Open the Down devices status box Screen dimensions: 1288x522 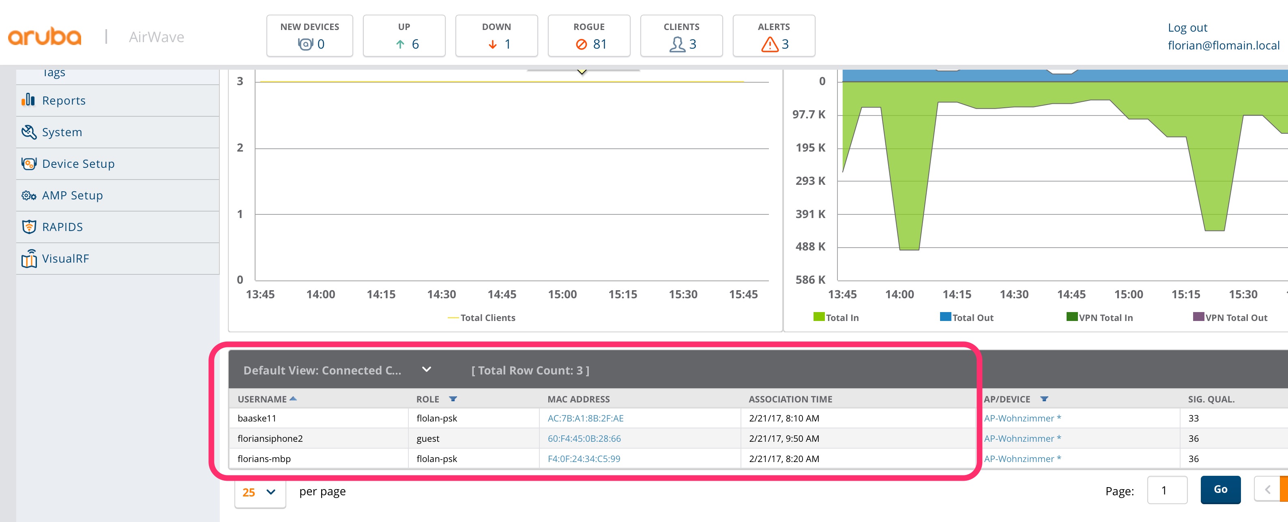(496, 36)
